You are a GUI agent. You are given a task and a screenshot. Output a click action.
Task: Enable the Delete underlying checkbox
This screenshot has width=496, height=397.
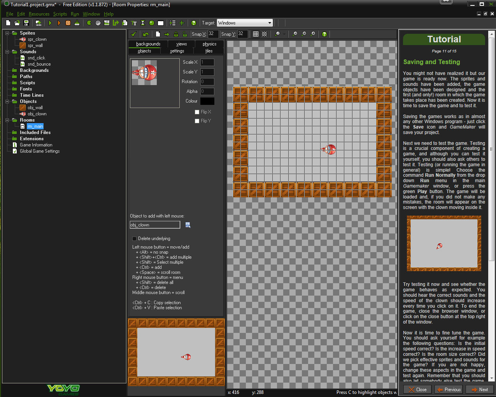135,239
